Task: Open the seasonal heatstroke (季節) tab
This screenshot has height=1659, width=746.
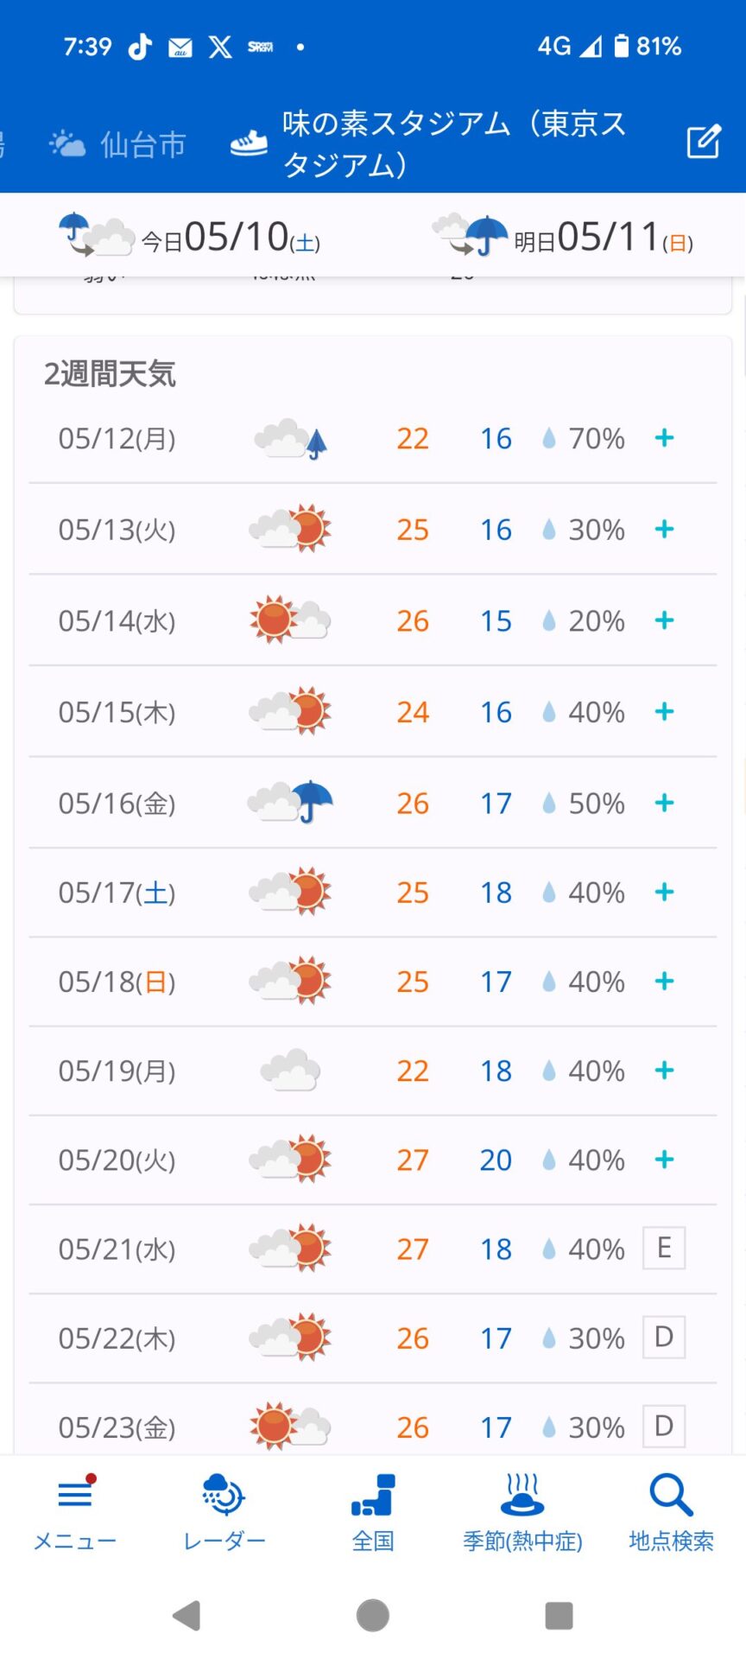Action: click(522, 1513)
